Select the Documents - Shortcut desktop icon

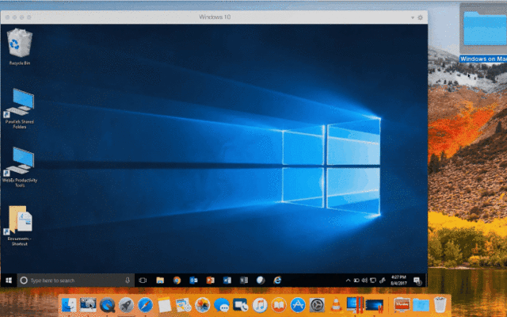pyautogui.click(x=19, y=226)
